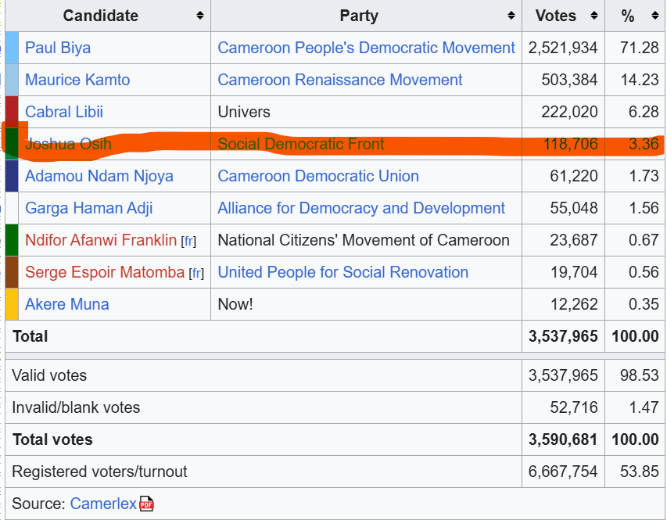Open Adamou Ndam Njoya's page
Viewport: 667px width, 520px height.
(x=99, y=176)
